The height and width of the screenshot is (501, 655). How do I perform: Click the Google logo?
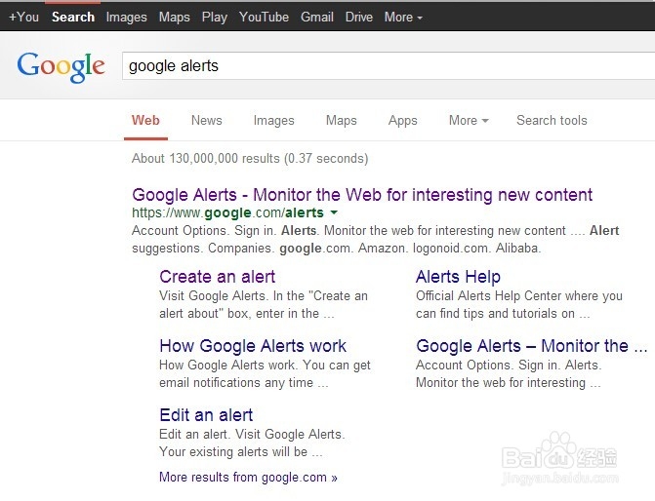click(61, 67)
